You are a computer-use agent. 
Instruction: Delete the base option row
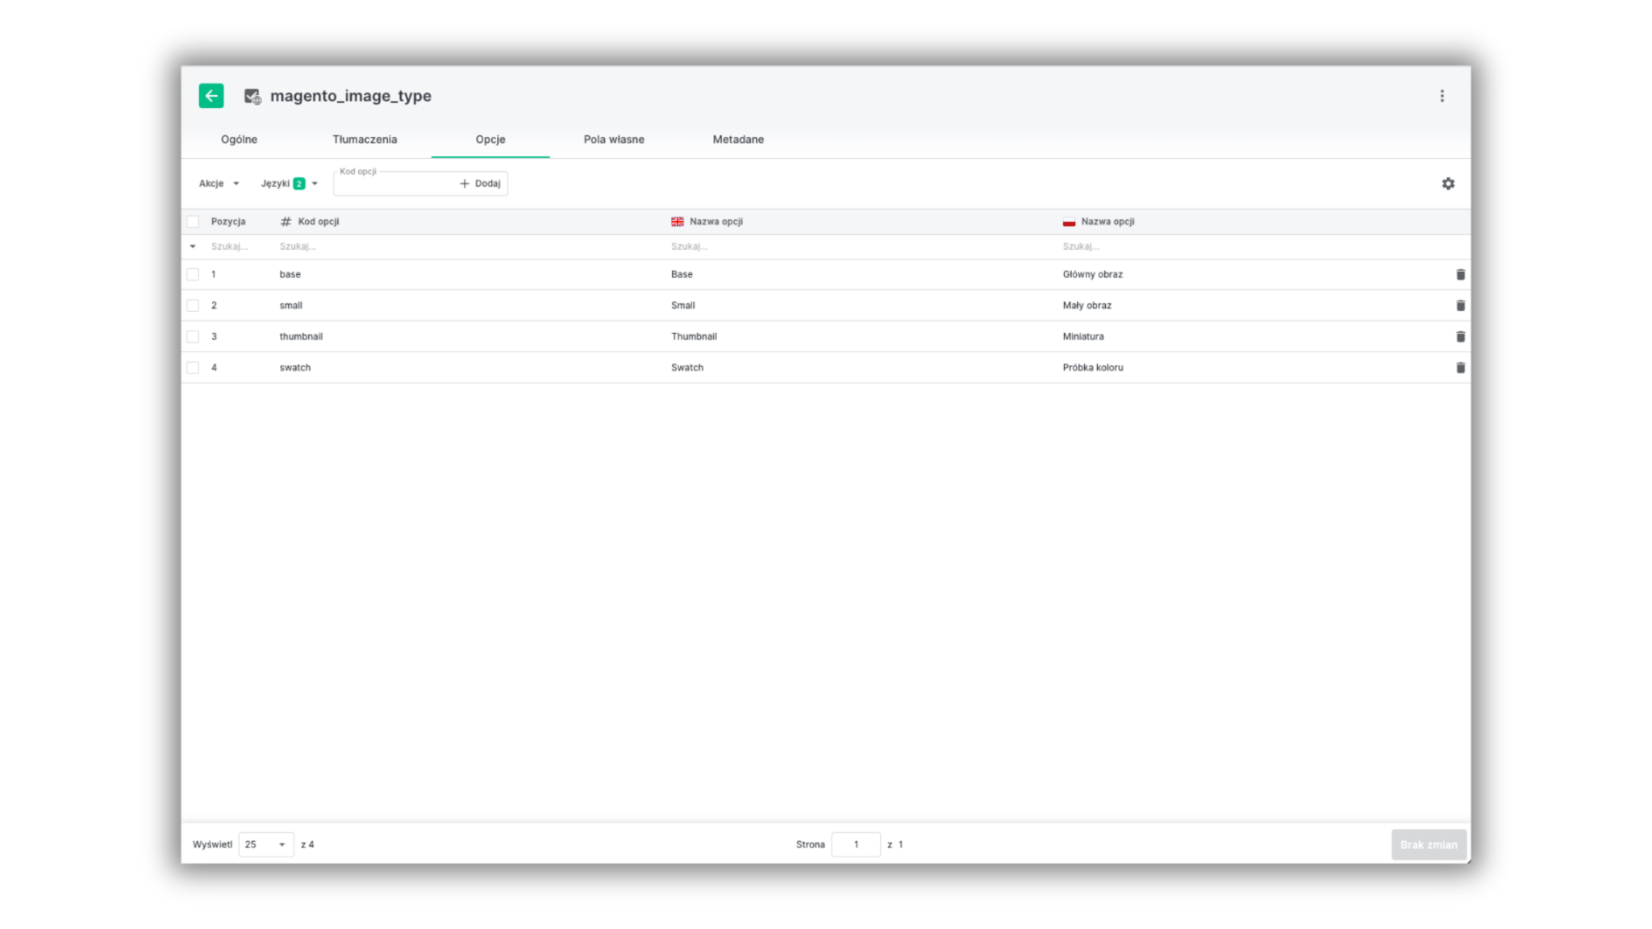[1460, 275]
